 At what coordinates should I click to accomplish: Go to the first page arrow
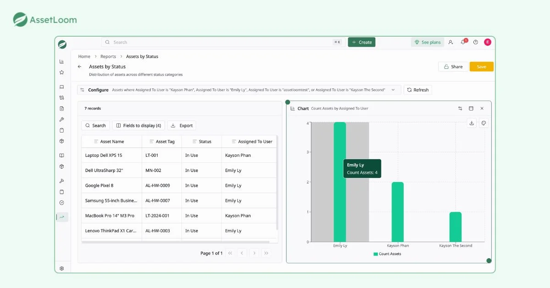[x=230, y=253]
